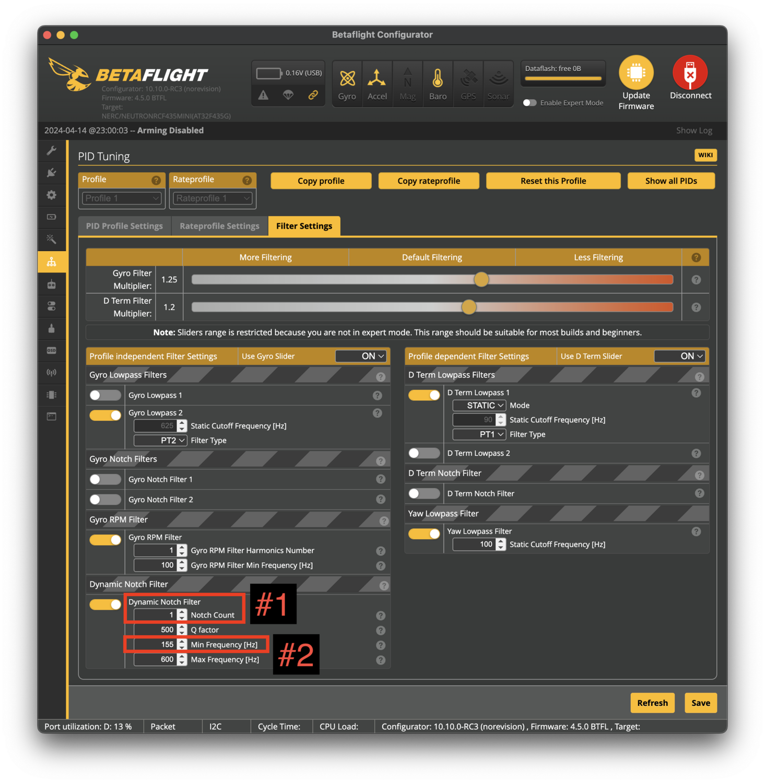Viewport: 765px width, 783px height.
Task: Open the Ports tab plug icon
Action: (x=52, y=173)
